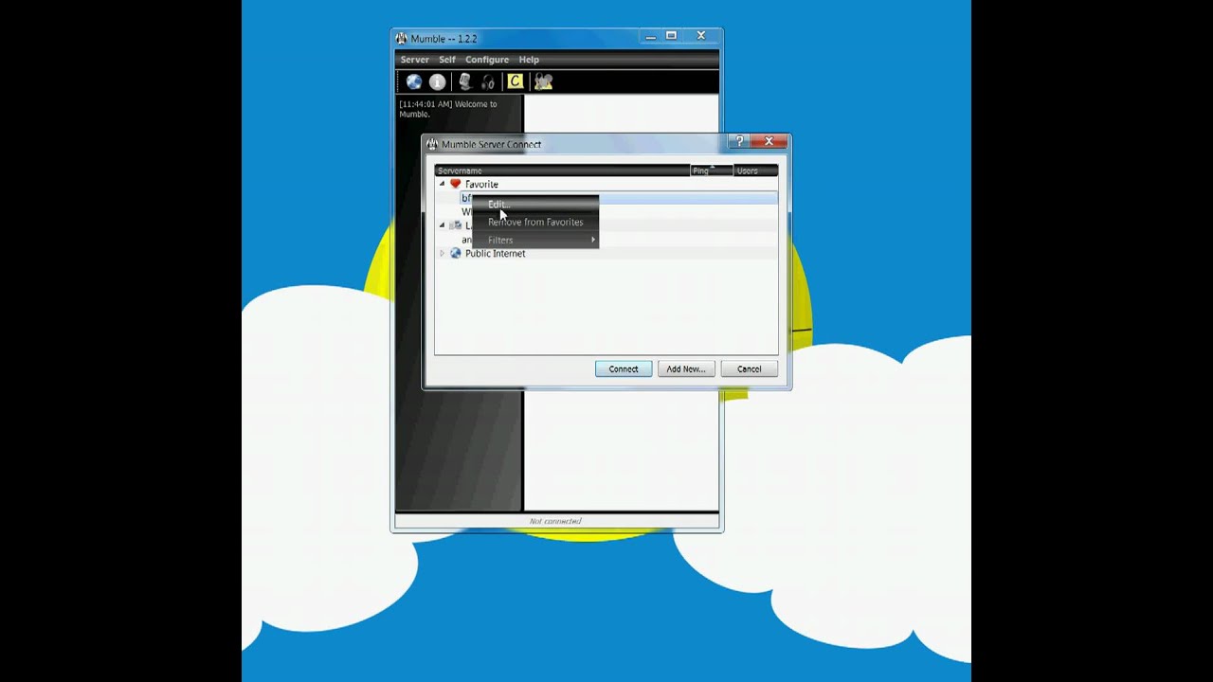This screenshot has width=1213, height=682.
Task: Click the globe connect icon in Mumble toolbar
Action: click(x=414, y=82)
